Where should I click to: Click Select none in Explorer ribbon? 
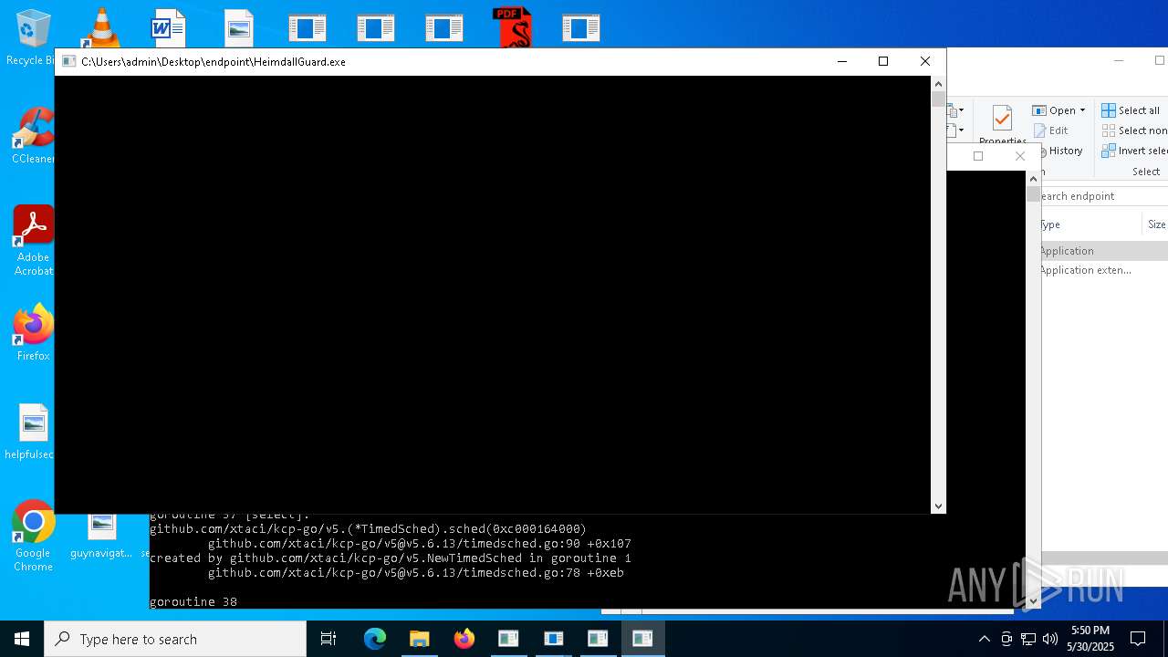click(1134, 130)
